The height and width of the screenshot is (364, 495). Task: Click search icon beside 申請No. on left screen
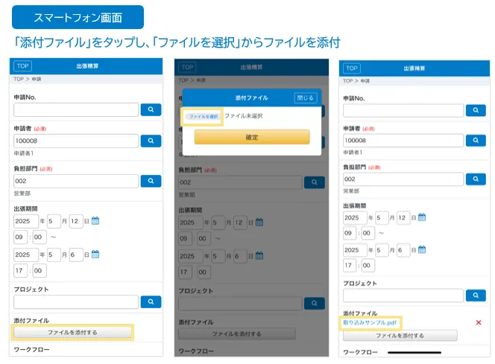tap(151, 110)
